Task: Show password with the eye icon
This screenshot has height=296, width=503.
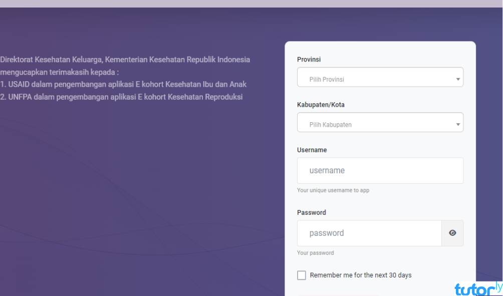Action: [x=452, y=233]
